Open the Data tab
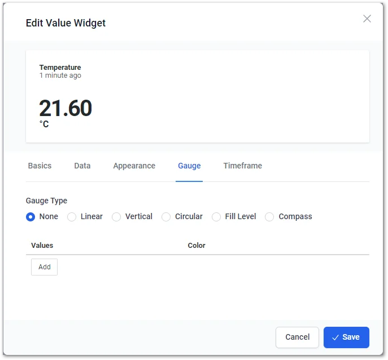Viewport: 388px width, 360px height. 82,166
